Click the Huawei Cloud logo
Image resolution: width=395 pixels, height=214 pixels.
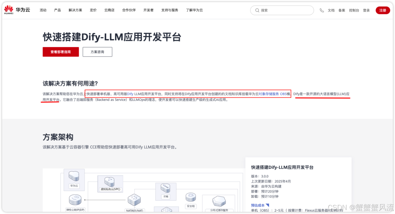(x=17, y=10)
